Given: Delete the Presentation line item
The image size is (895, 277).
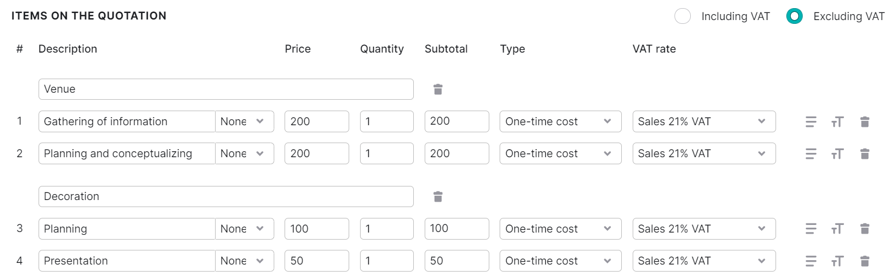Looking at the screenshot, I should click(865, 261).
